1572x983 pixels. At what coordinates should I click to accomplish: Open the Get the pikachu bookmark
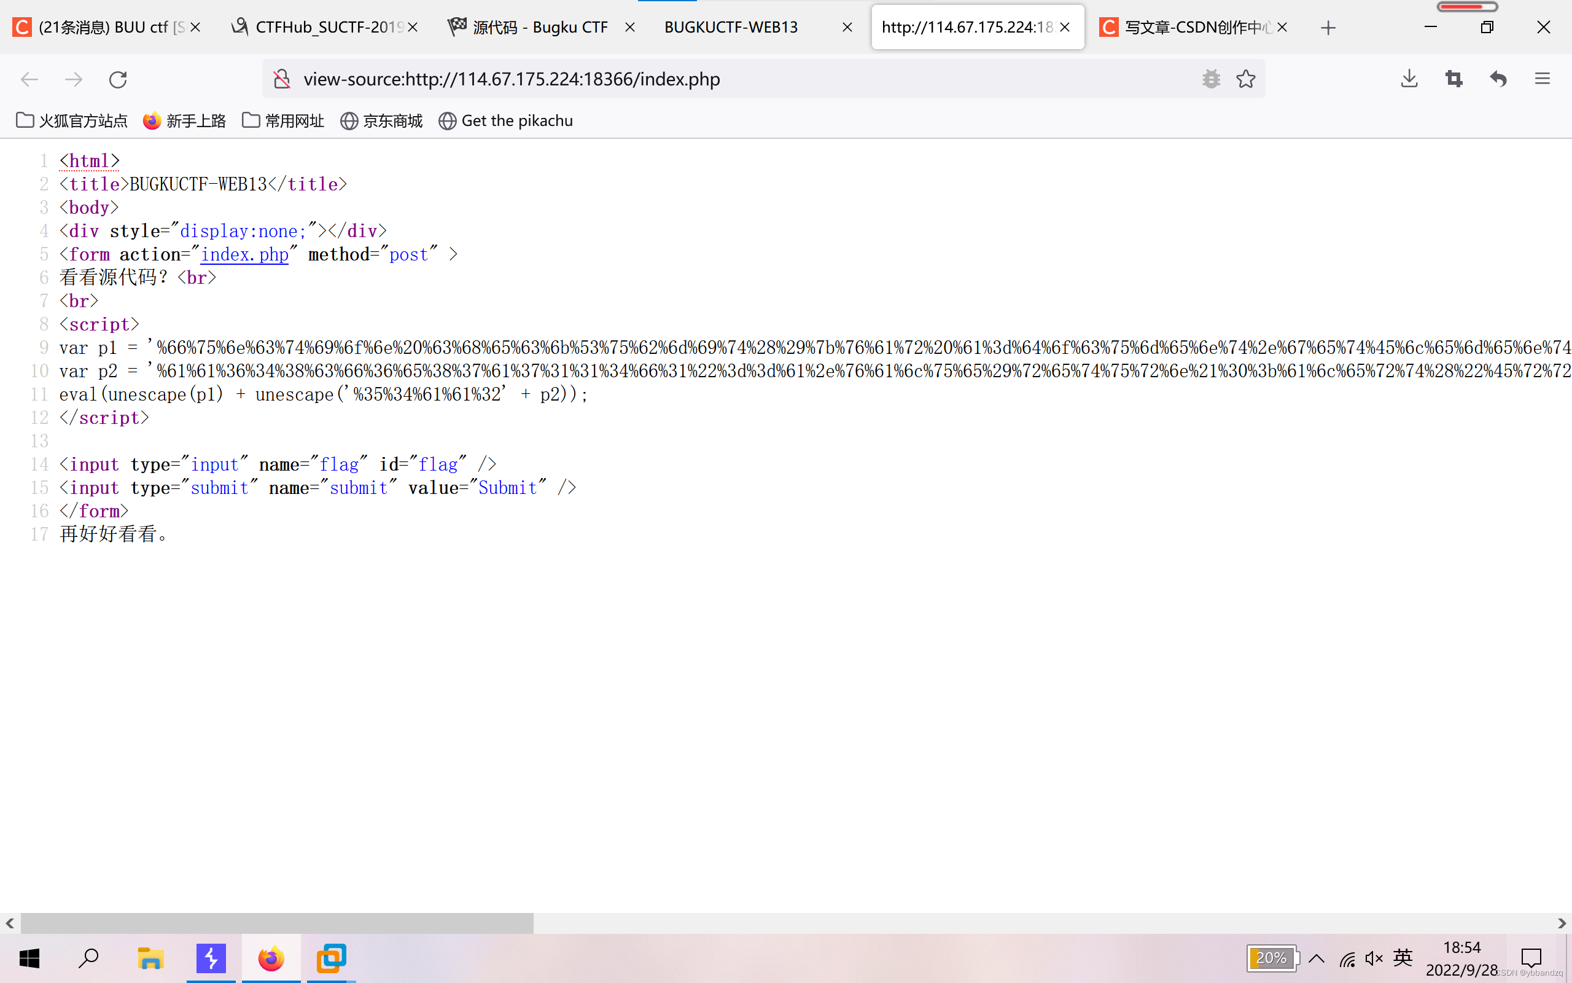[x=506, y=121]
